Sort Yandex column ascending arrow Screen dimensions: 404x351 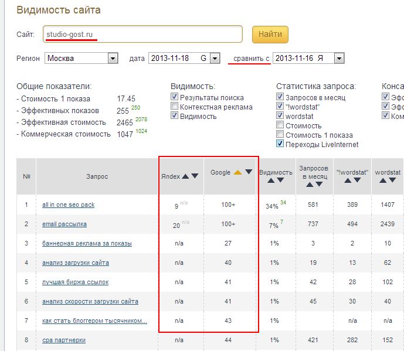coord(185,176)
